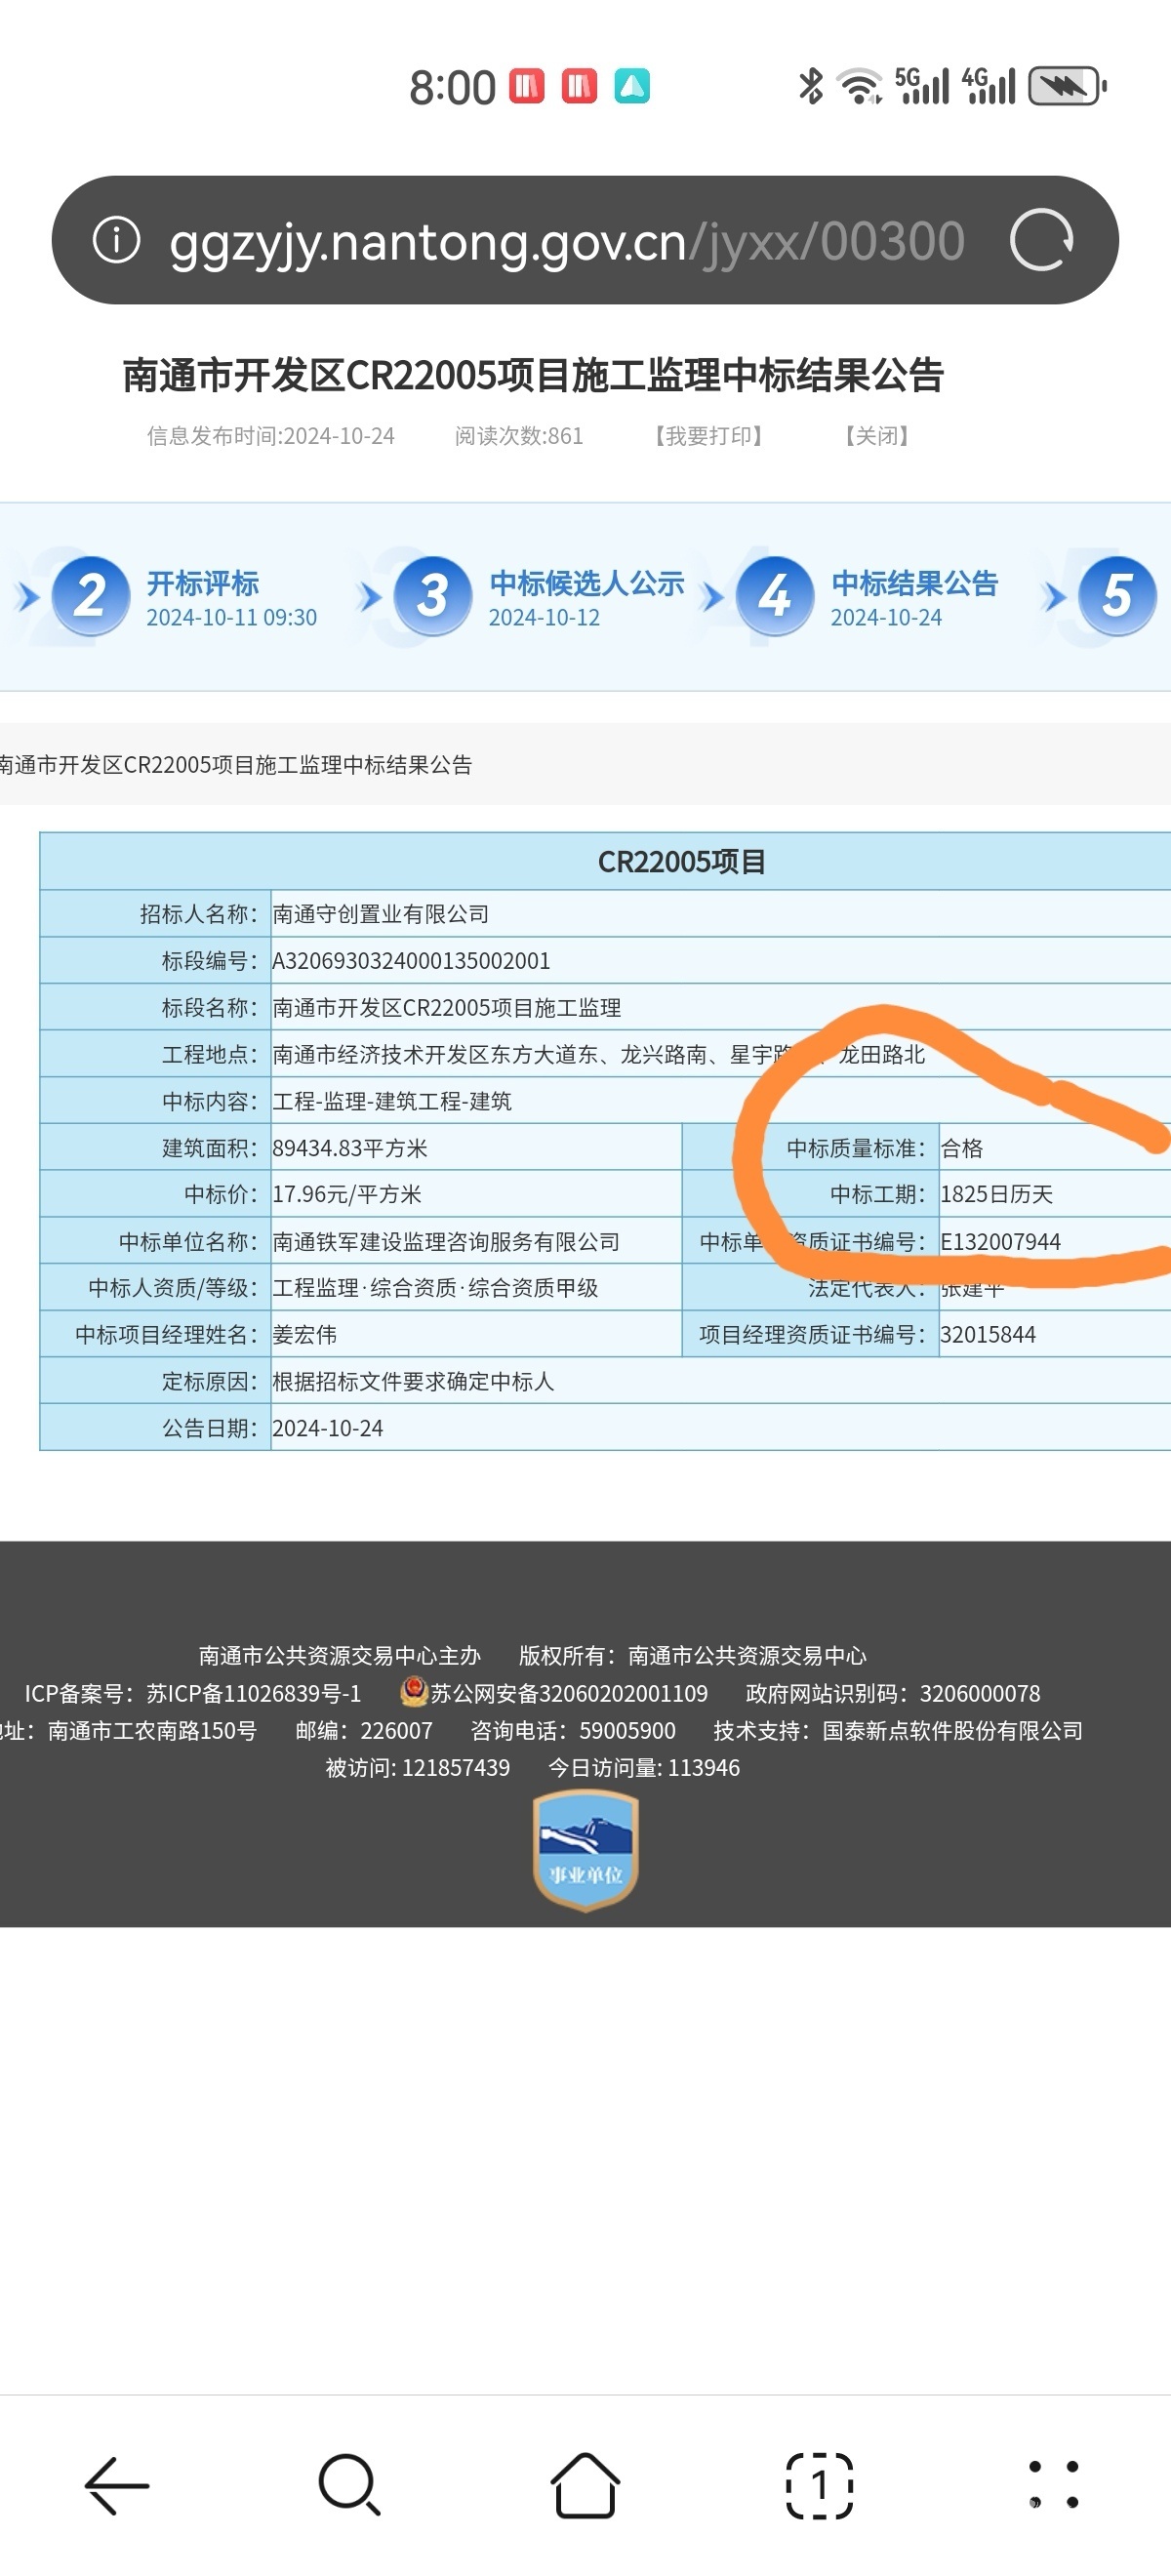Click the 【关闭】 close link
The width and height of the screenshot is (1171, 2576).
point(876,436)
